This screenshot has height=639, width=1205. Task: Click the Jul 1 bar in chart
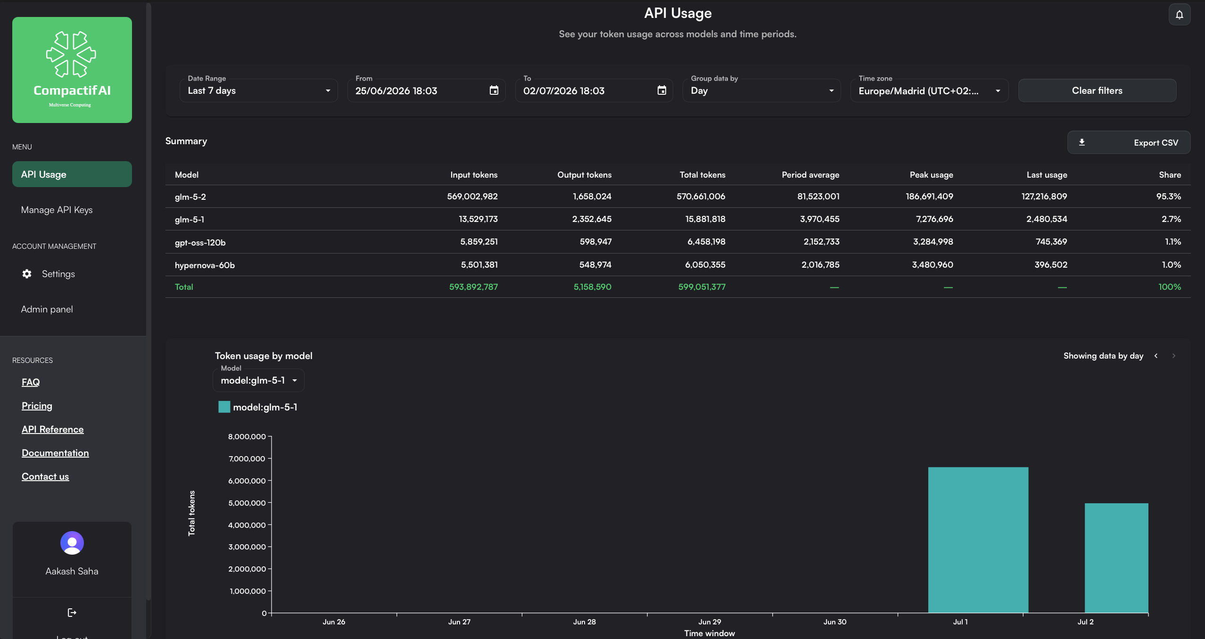(978, 540)
